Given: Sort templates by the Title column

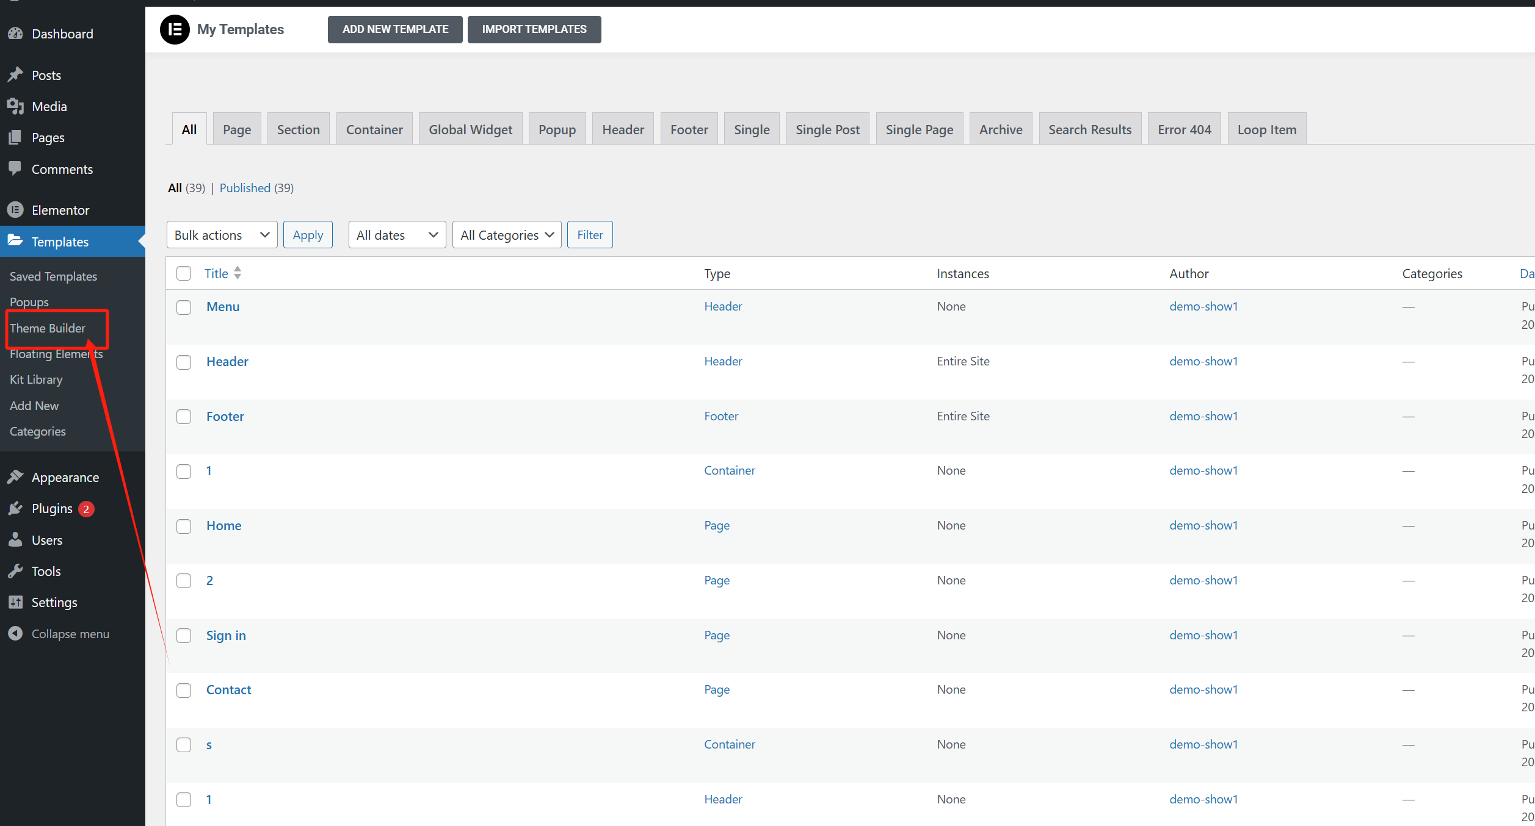Looking at the screenshot, I should (217, 273).
